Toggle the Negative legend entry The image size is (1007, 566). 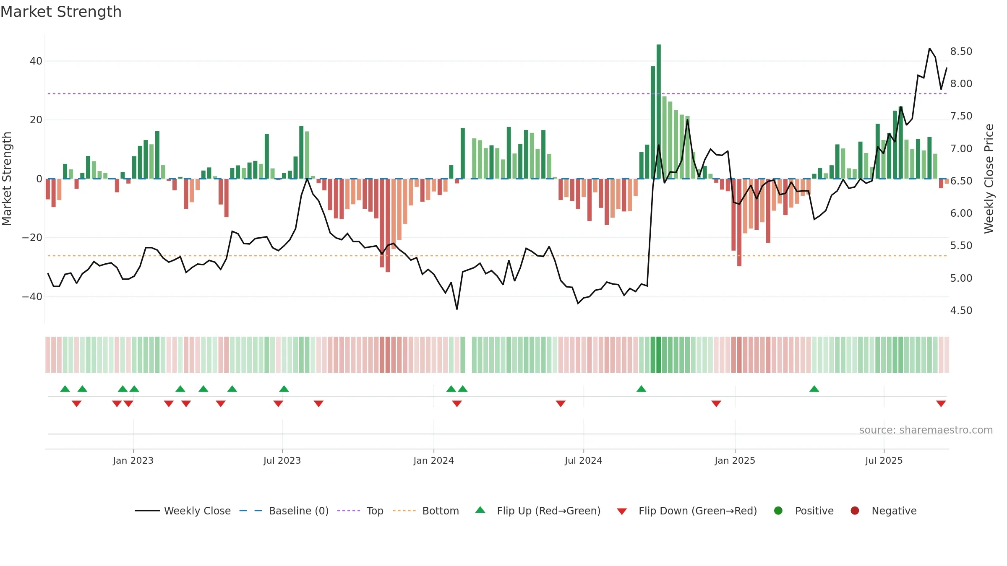point(883,511)
